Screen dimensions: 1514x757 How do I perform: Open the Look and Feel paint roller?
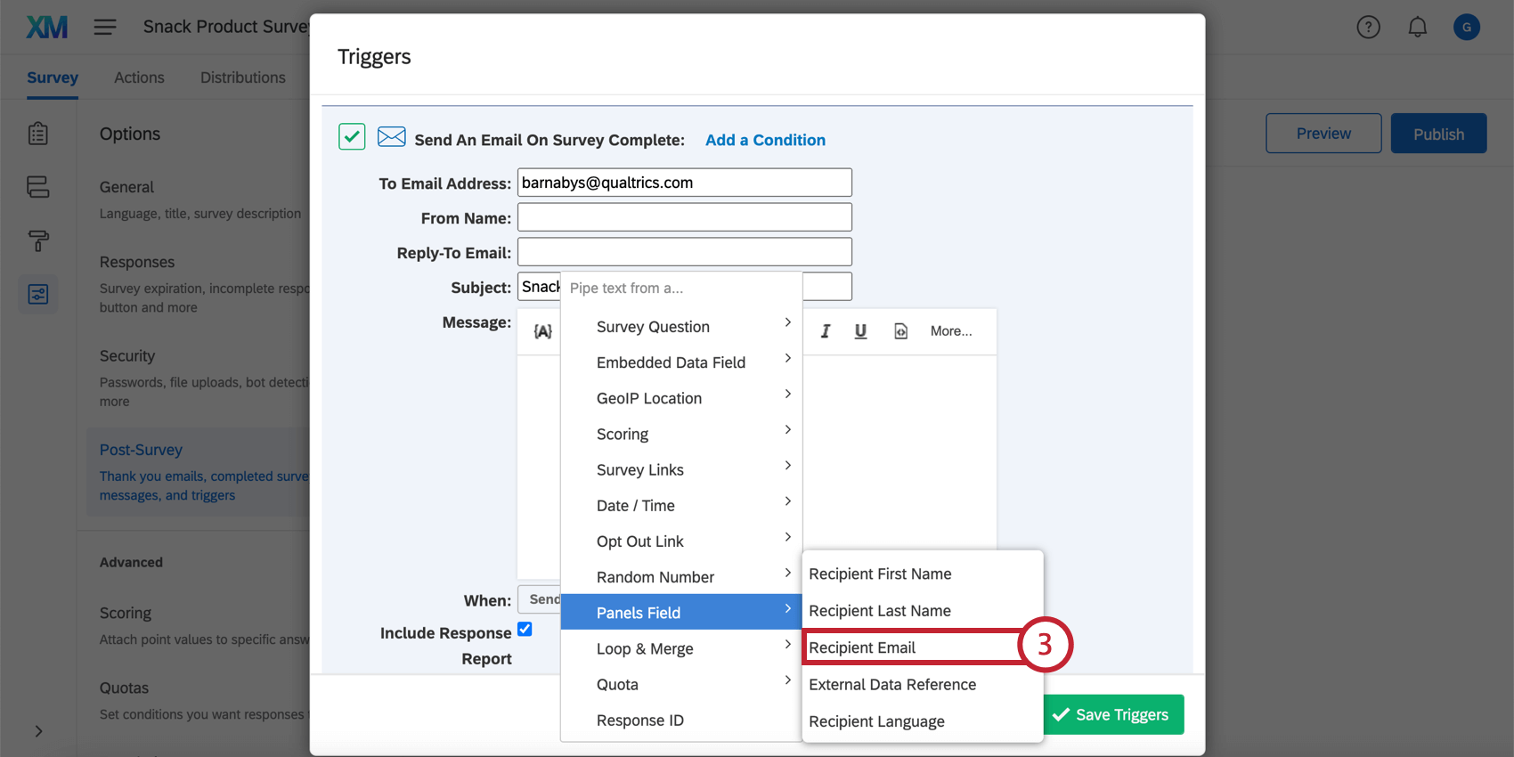tap(38, 240)
